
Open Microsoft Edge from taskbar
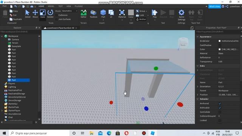coord(109,133)
